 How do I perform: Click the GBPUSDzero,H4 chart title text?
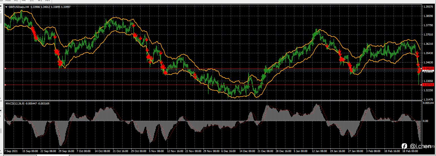click(18, 7)
